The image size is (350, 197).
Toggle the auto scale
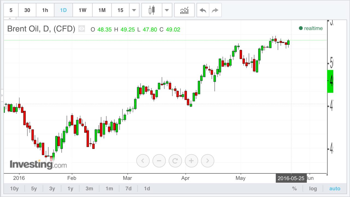[335, 189]
